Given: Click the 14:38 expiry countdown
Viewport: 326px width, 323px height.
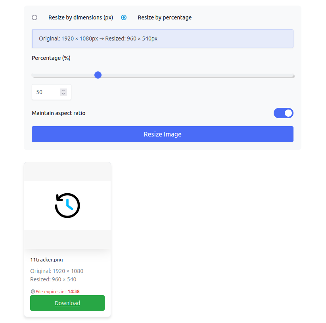Looking at the screenshot, I should pos(74,292).
